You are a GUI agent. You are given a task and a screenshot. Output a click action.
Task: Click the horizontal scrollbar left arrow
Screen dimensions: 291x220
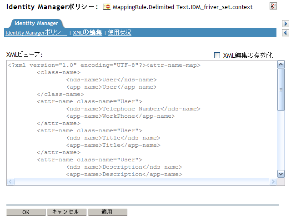pyautogui.click(x=10, y=181)
